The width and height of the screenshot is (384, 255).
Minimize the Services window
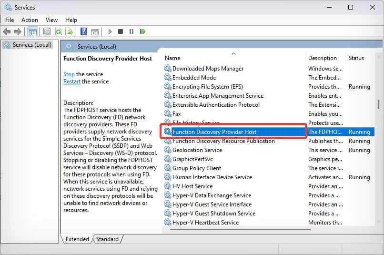pyautogui.click(x=329, y=7)
